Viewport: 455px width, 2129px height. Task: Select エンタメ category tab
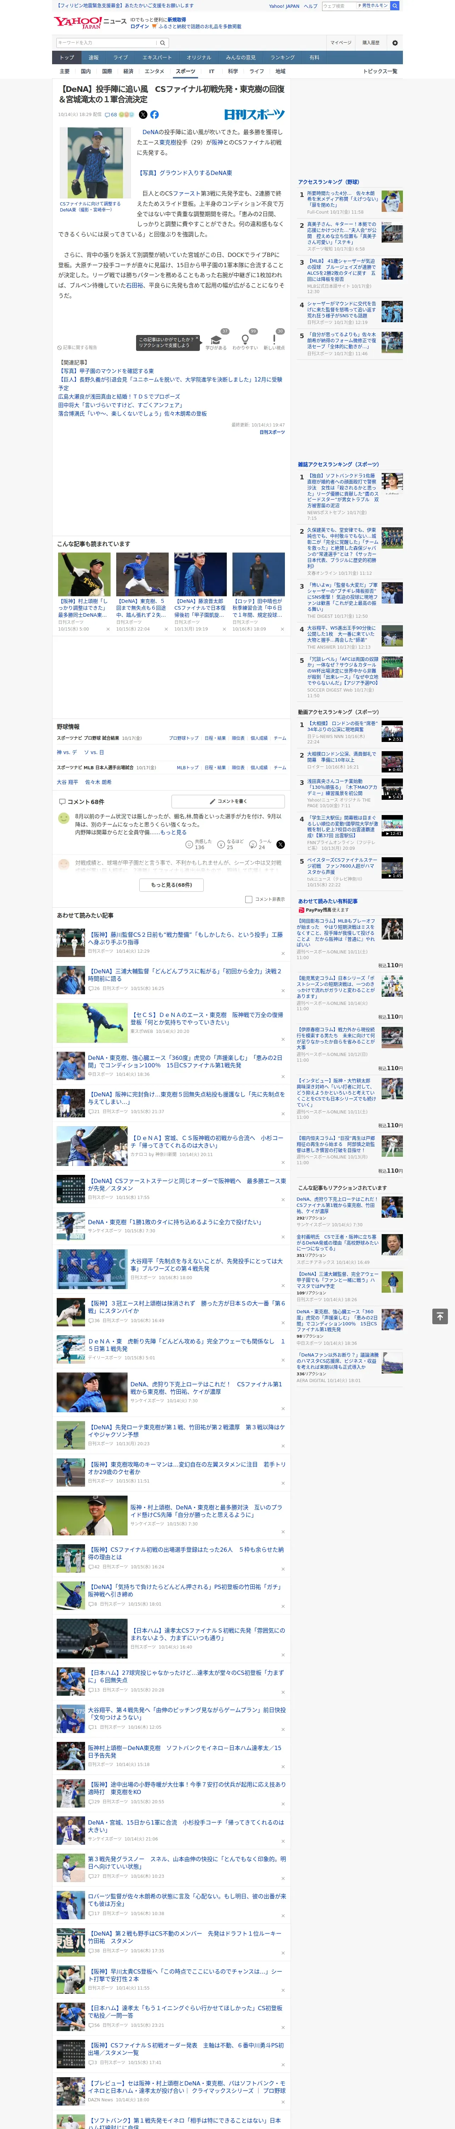click(155, 71)
